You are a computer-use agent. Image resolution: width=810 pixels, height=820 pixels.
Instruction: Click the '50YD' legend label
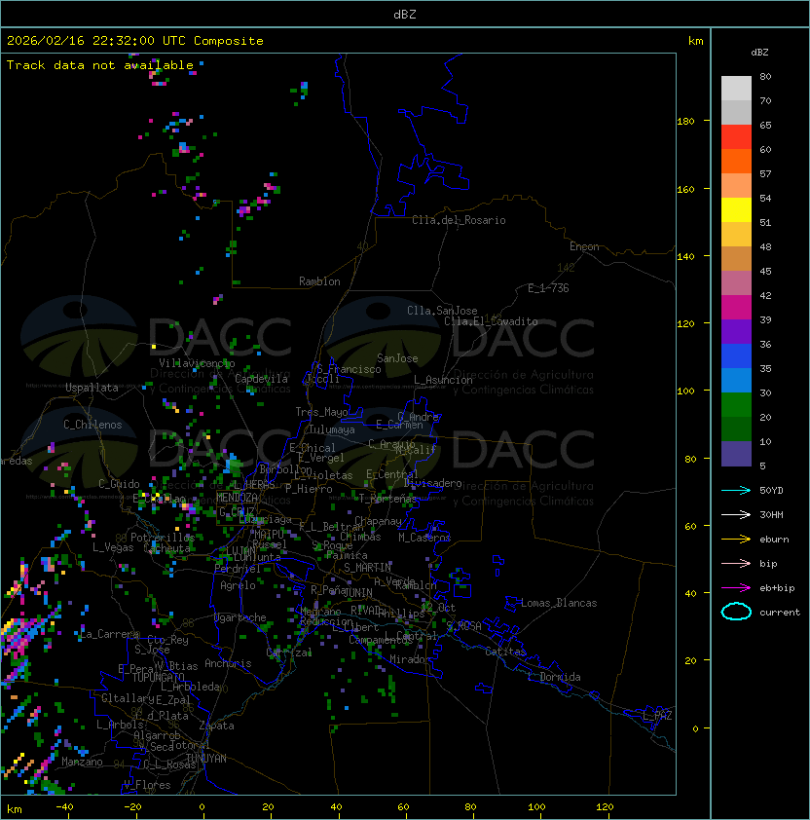tap(771, 491)
